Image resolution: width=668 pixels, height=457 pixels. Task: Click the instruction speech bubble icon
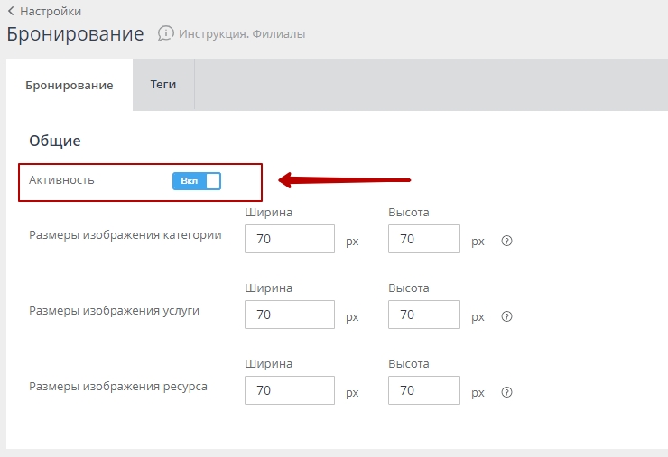point(165,34)
